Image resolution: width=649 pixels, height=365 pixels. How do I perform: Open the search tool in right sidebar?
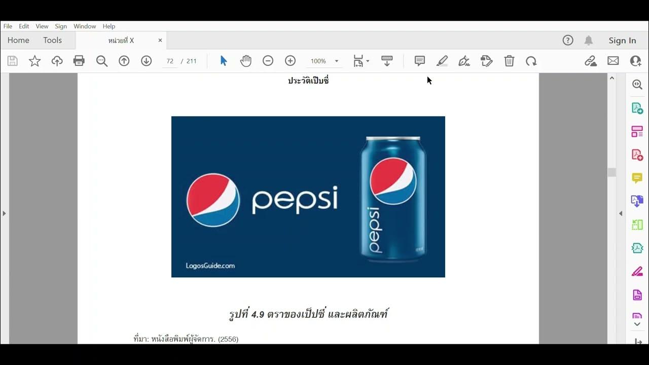(637, 85)
